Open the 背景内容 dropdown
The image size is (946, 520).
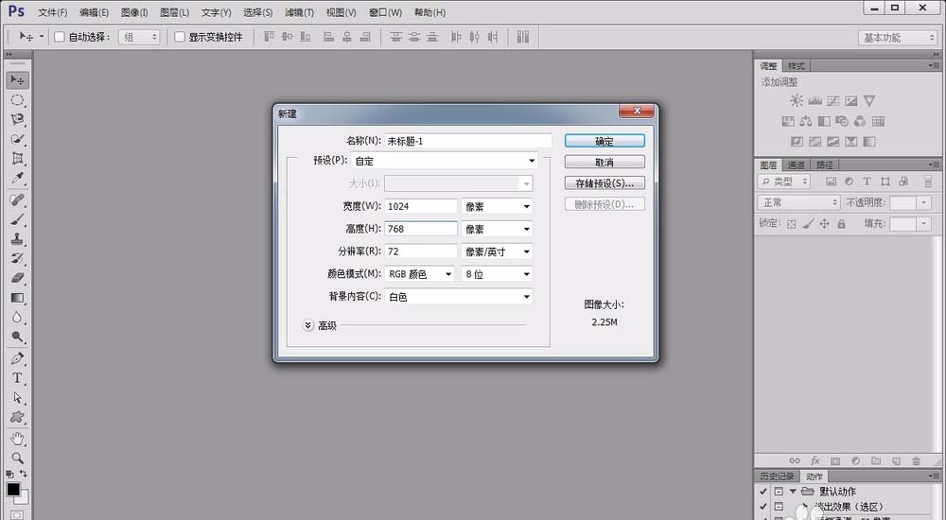[x=459, y=297]
